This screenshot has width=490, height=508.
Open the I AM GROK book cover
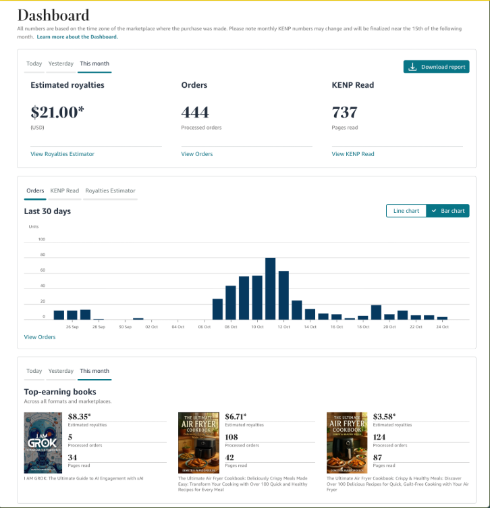(43, 442)
